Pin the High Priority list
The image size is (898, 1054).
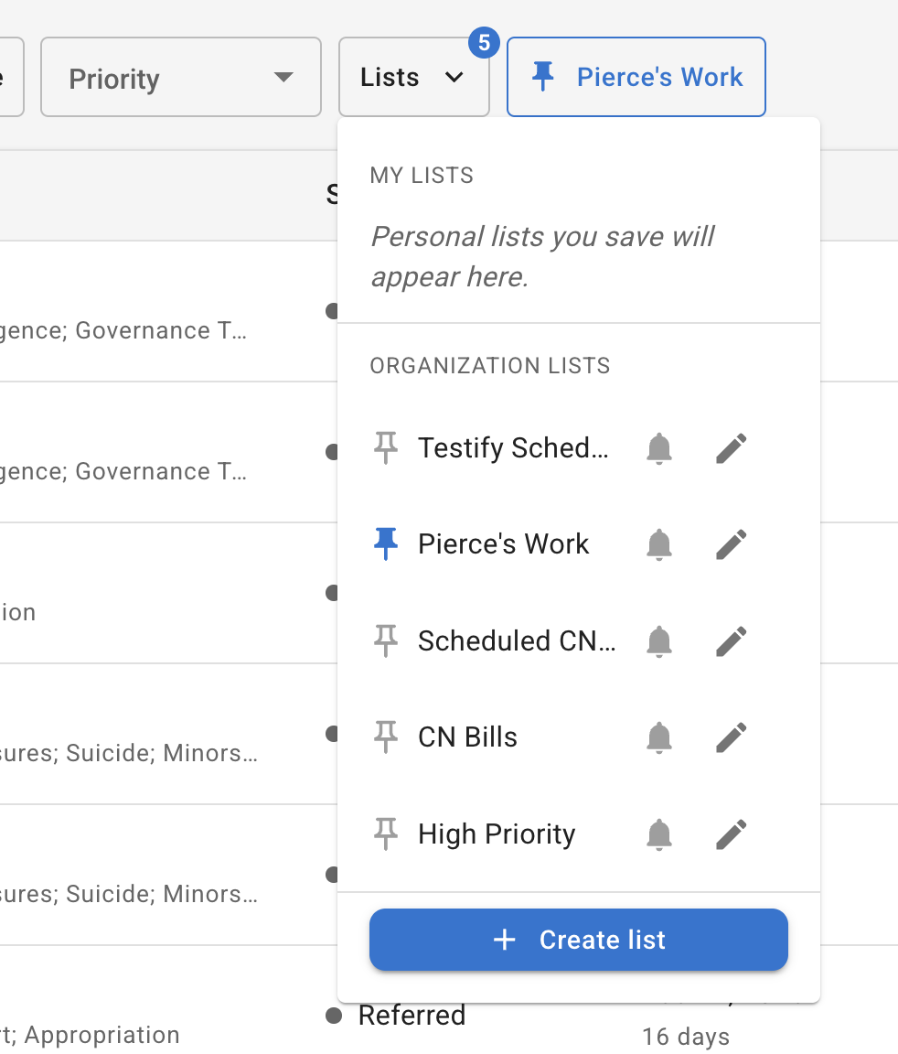tap(386, 834)
